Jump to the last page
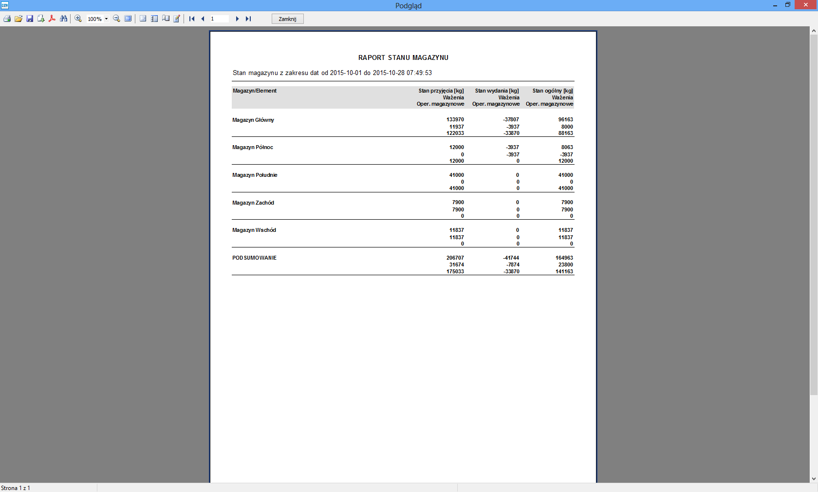818x492 pixels. [x=248, y=19]
